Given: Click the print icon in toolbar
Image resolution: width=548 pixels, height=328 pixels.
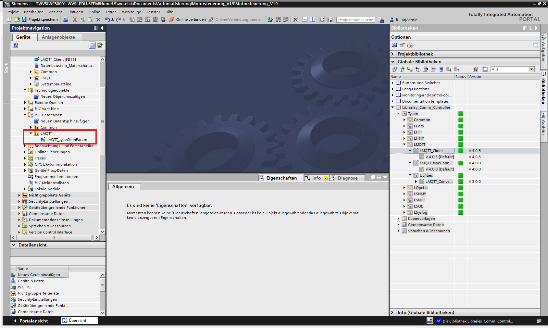Looking at the screenshot, I should click(x=66, y=19).
